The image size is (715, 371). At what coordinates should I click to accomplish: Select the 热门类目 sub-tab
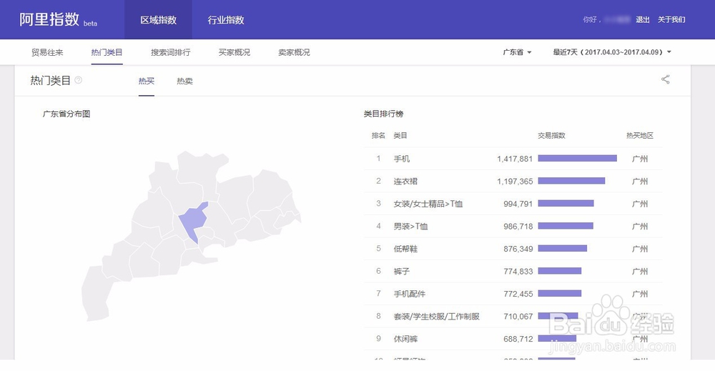point(107,52)
